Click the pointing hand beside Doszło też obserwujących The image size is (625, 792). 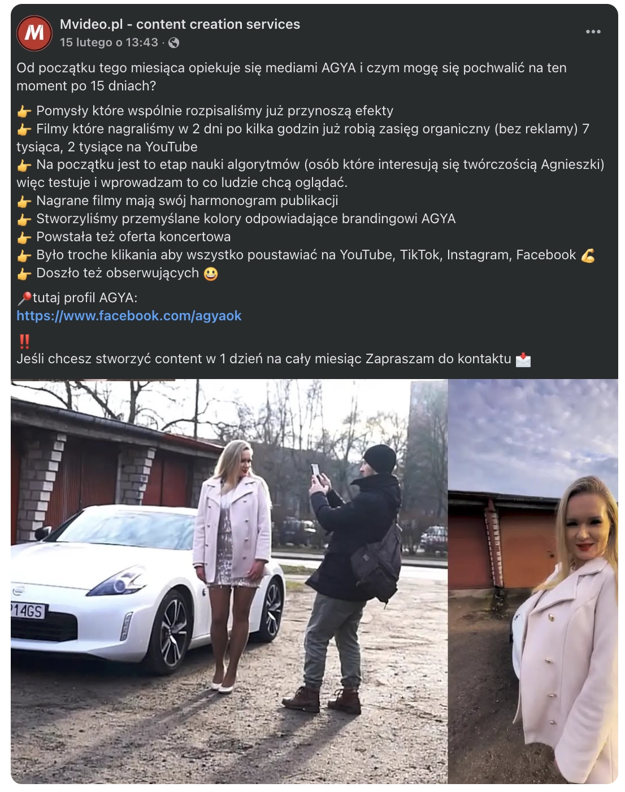(24, 274)
